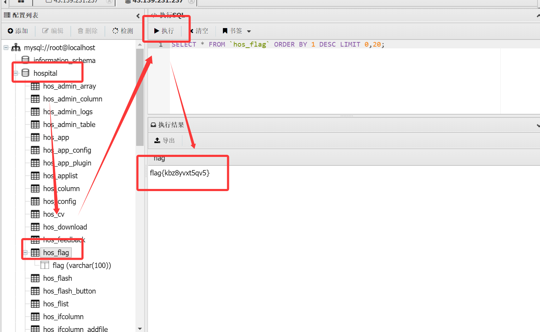Open the hos_column table
This screenshot has height=332, width=540.
(x=62, y=189)
